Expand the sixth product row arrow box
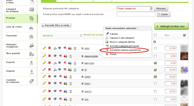Image resolution: width=194 pixels, height=106 pixels. (x=82, y=84)
